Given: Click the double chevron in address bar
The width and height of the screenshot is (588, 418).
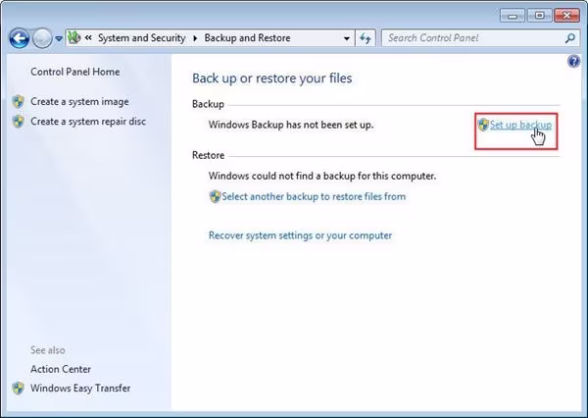Looking at the screenshot, I should [88, 37].
